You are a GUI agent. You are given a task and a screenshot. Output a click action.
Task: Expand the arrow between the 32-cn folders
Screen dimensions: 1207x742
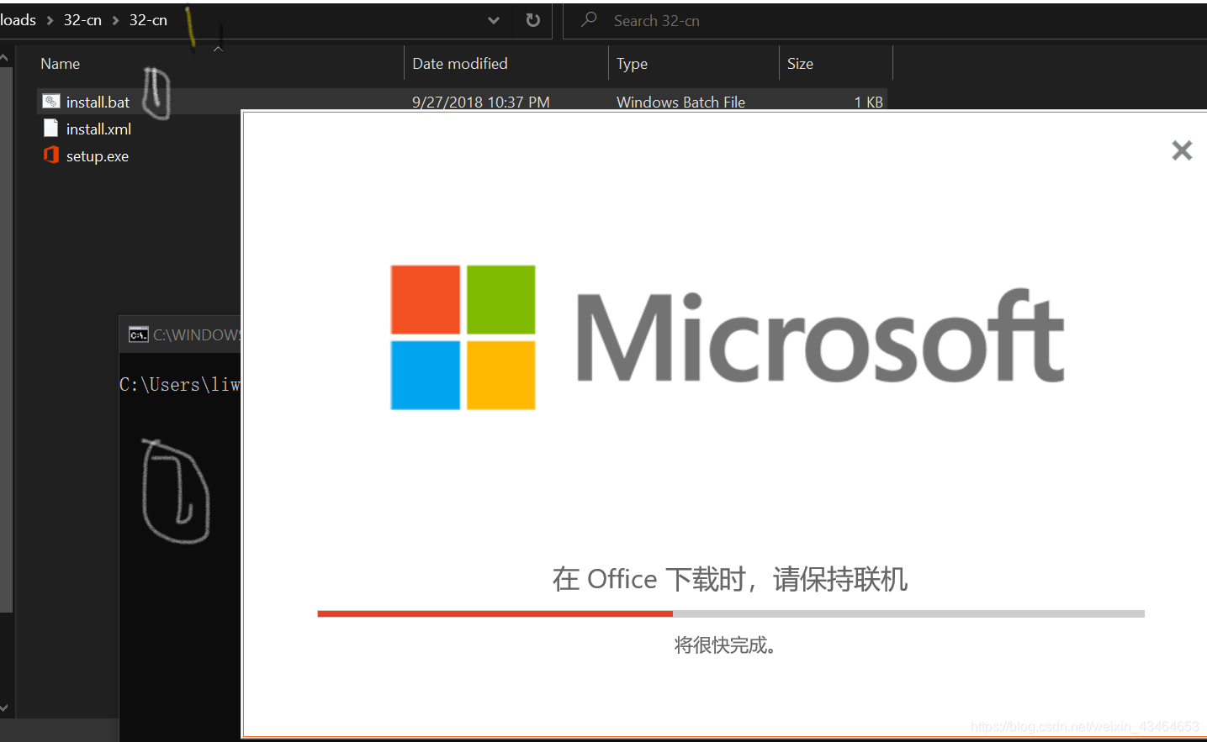[115, 20]
